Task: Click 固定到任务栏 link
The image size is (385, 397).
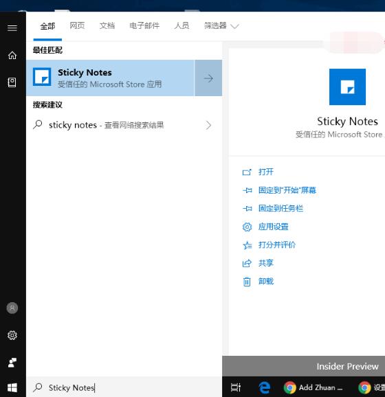Action: [x=280, y=208]
